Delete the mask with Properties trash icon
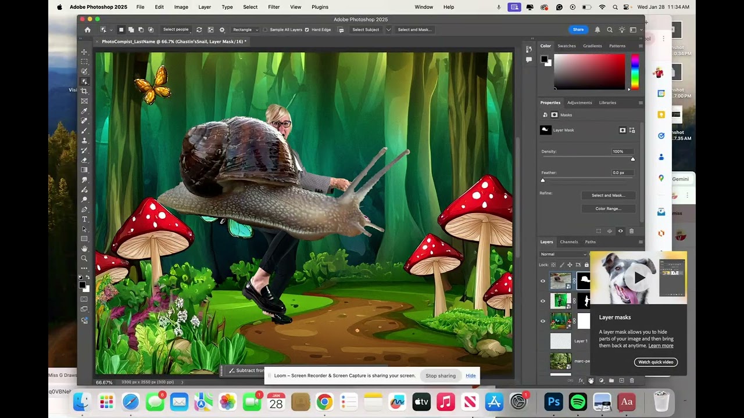Screen dimensions: 744x418 (x=631, y=231)
